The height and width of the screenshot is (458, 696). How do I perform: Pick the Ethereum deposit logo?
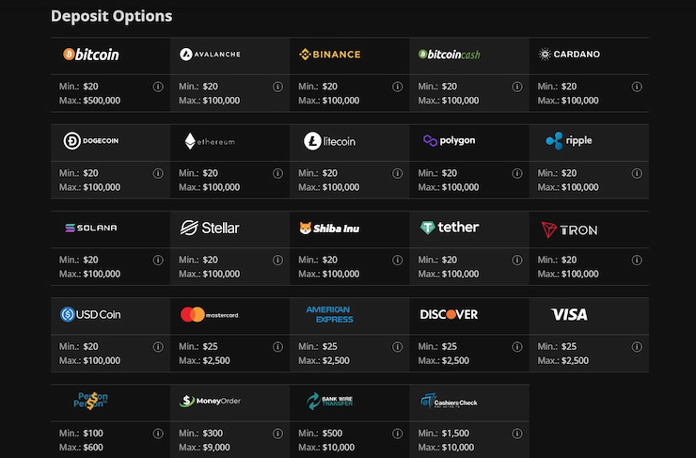[x=210, y=141]
